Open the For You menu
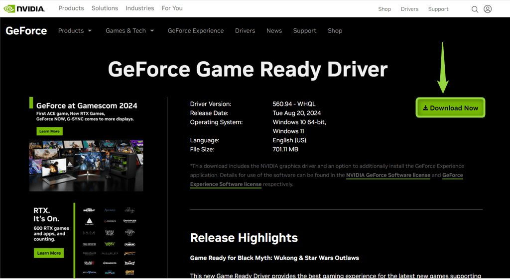This screenshot has height=279, width=510. (x=172, y=8)
